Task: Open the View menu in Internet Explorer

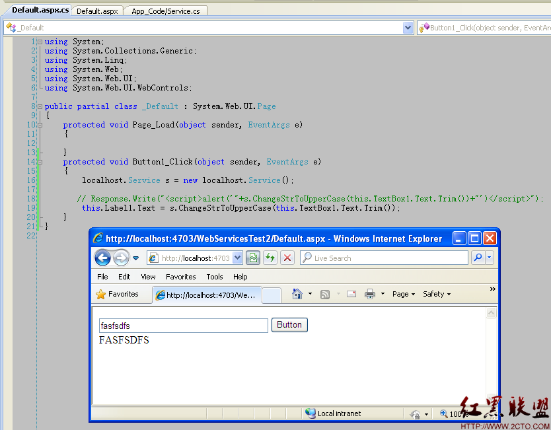Action: [148, 277]
